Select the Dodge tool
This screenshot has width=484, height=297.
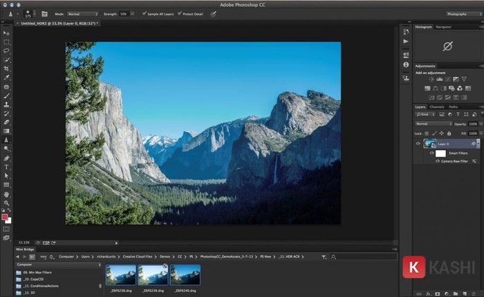click(6, 148)
